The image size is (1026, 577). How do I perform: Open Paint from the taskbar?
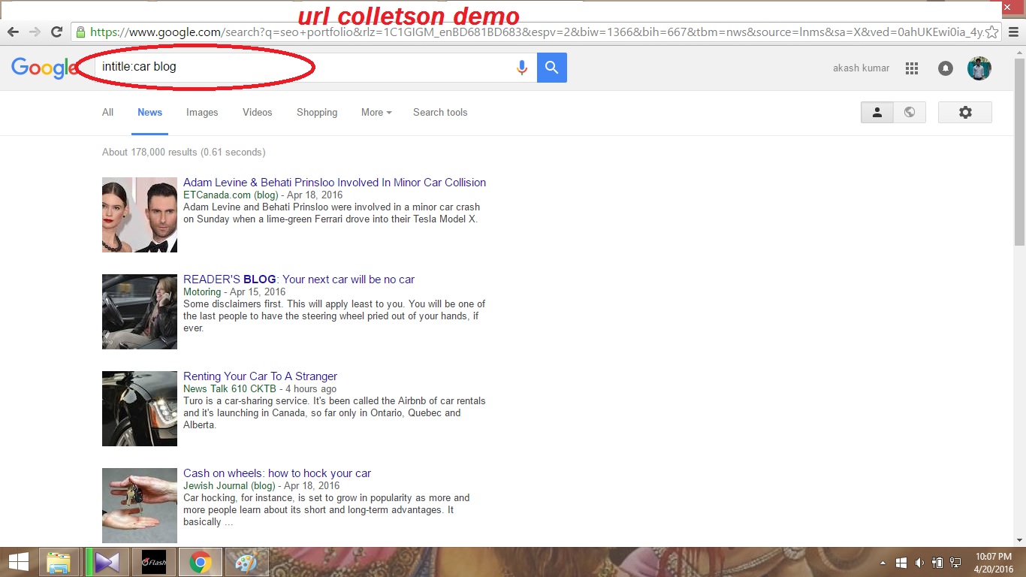click(246, 562)
